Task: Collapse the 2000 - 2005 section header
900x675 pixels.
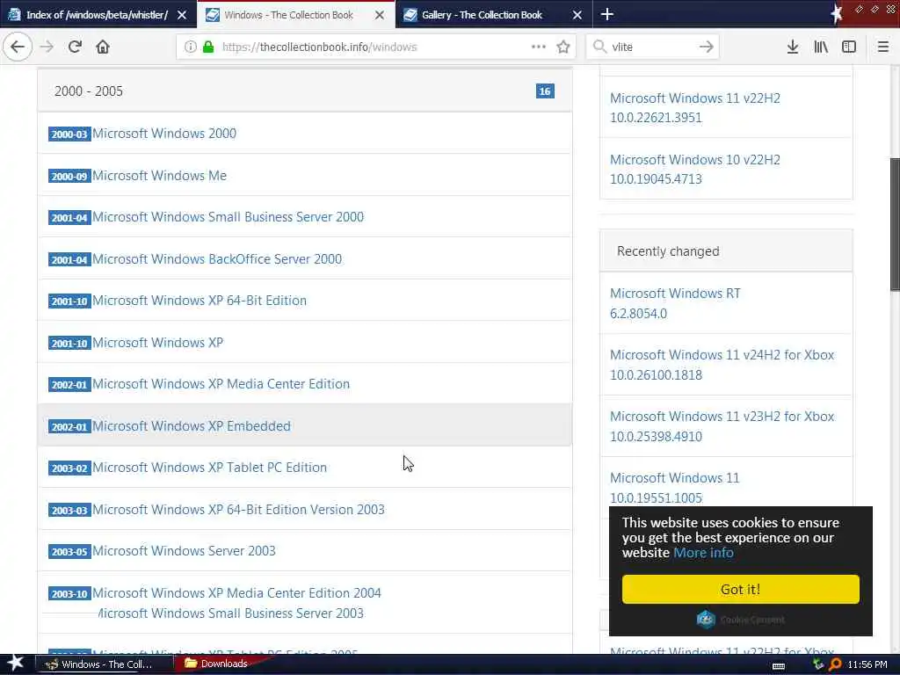Action: [305, 91]
